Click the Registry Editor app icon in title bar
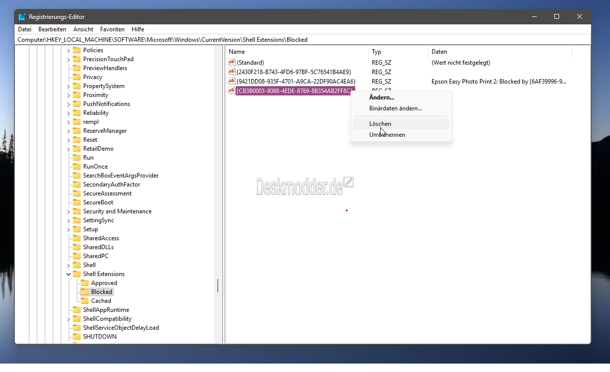This screenshot has height=372, width=610. point(22,16)
